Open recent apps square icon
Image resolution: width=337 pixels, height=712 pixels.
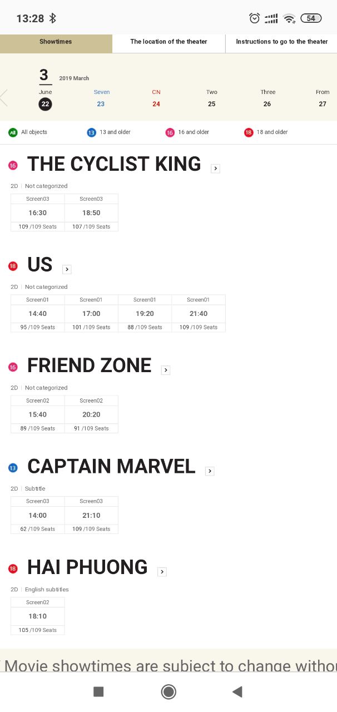98,691
